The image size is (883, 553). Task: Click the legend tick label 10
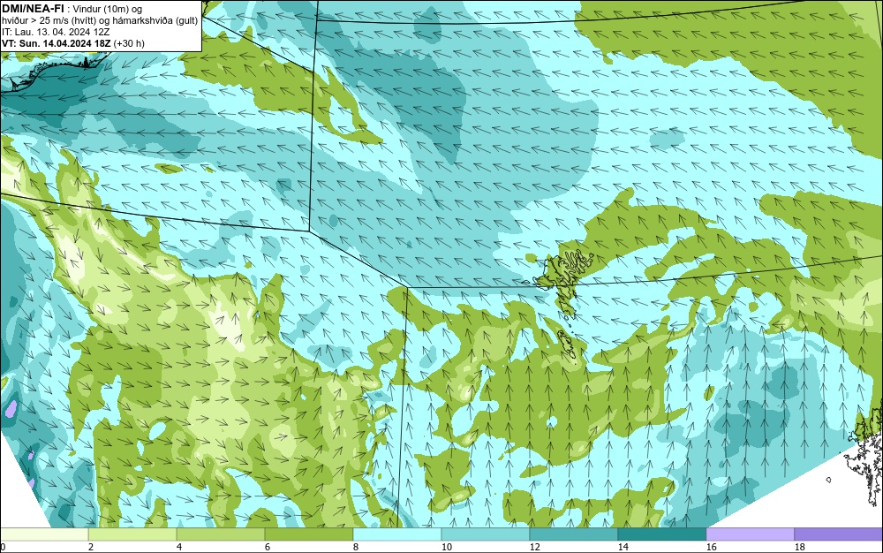coord(446,547)
